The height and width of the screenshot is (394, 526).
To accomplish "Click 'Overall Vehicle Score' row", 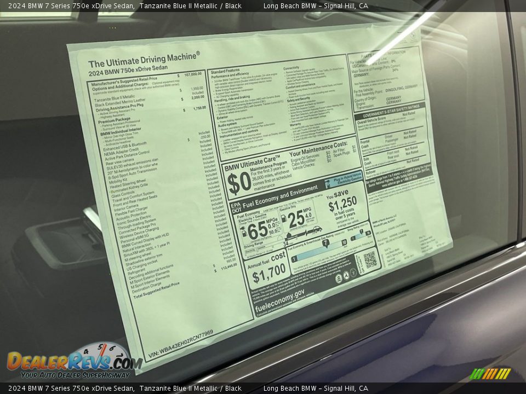I will (387, 119).
